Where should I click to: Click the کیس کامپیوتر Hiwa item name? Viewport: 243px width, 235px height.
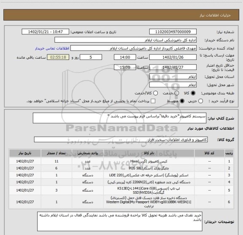(148, 161)
